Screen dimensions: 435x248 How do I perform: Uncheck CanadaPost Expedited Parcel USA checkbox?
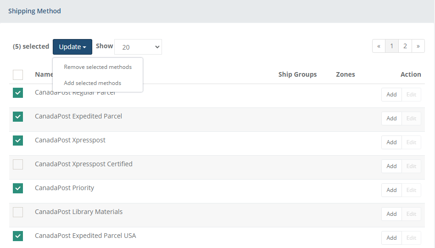tap(18, 236)
